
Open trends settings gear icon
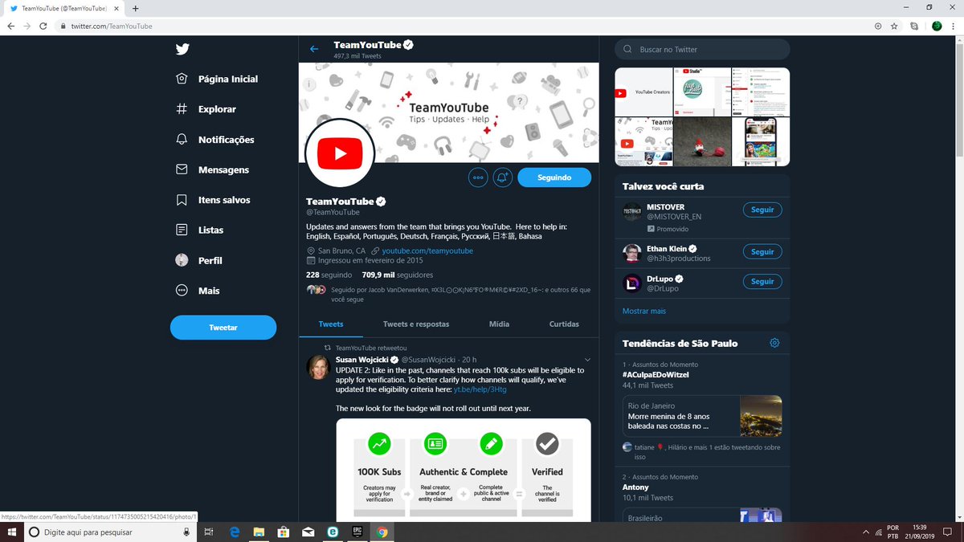(774, 343)
